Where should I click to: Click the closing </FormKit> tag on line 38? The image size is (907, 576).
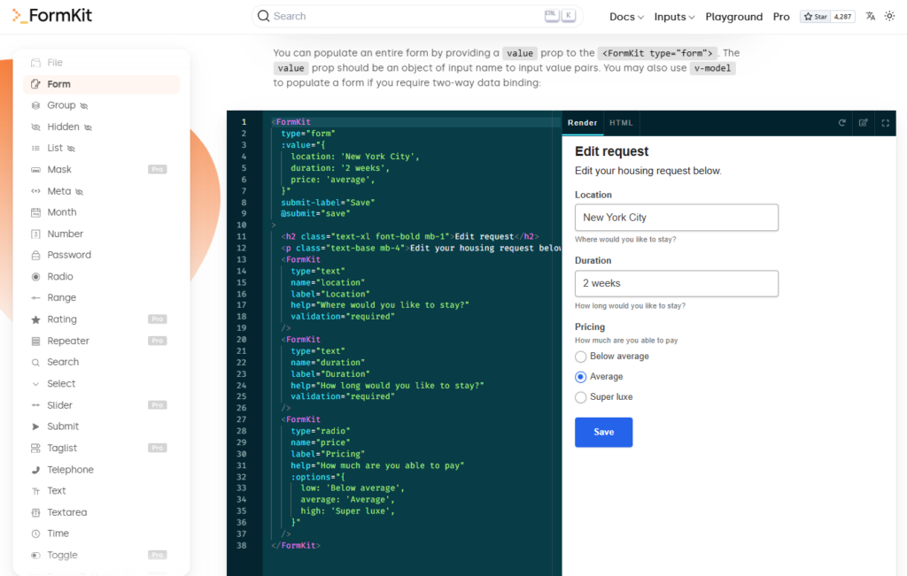pyautogui.click(x=296, y=545)
